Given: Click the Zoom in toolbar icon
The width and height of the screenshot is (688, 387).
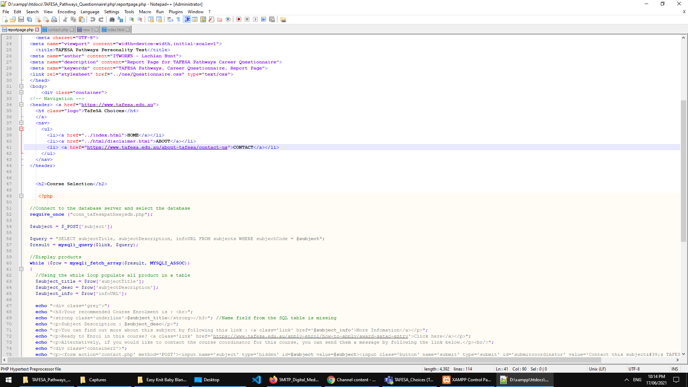Looking at the screenshot, I should coord(132,19).
